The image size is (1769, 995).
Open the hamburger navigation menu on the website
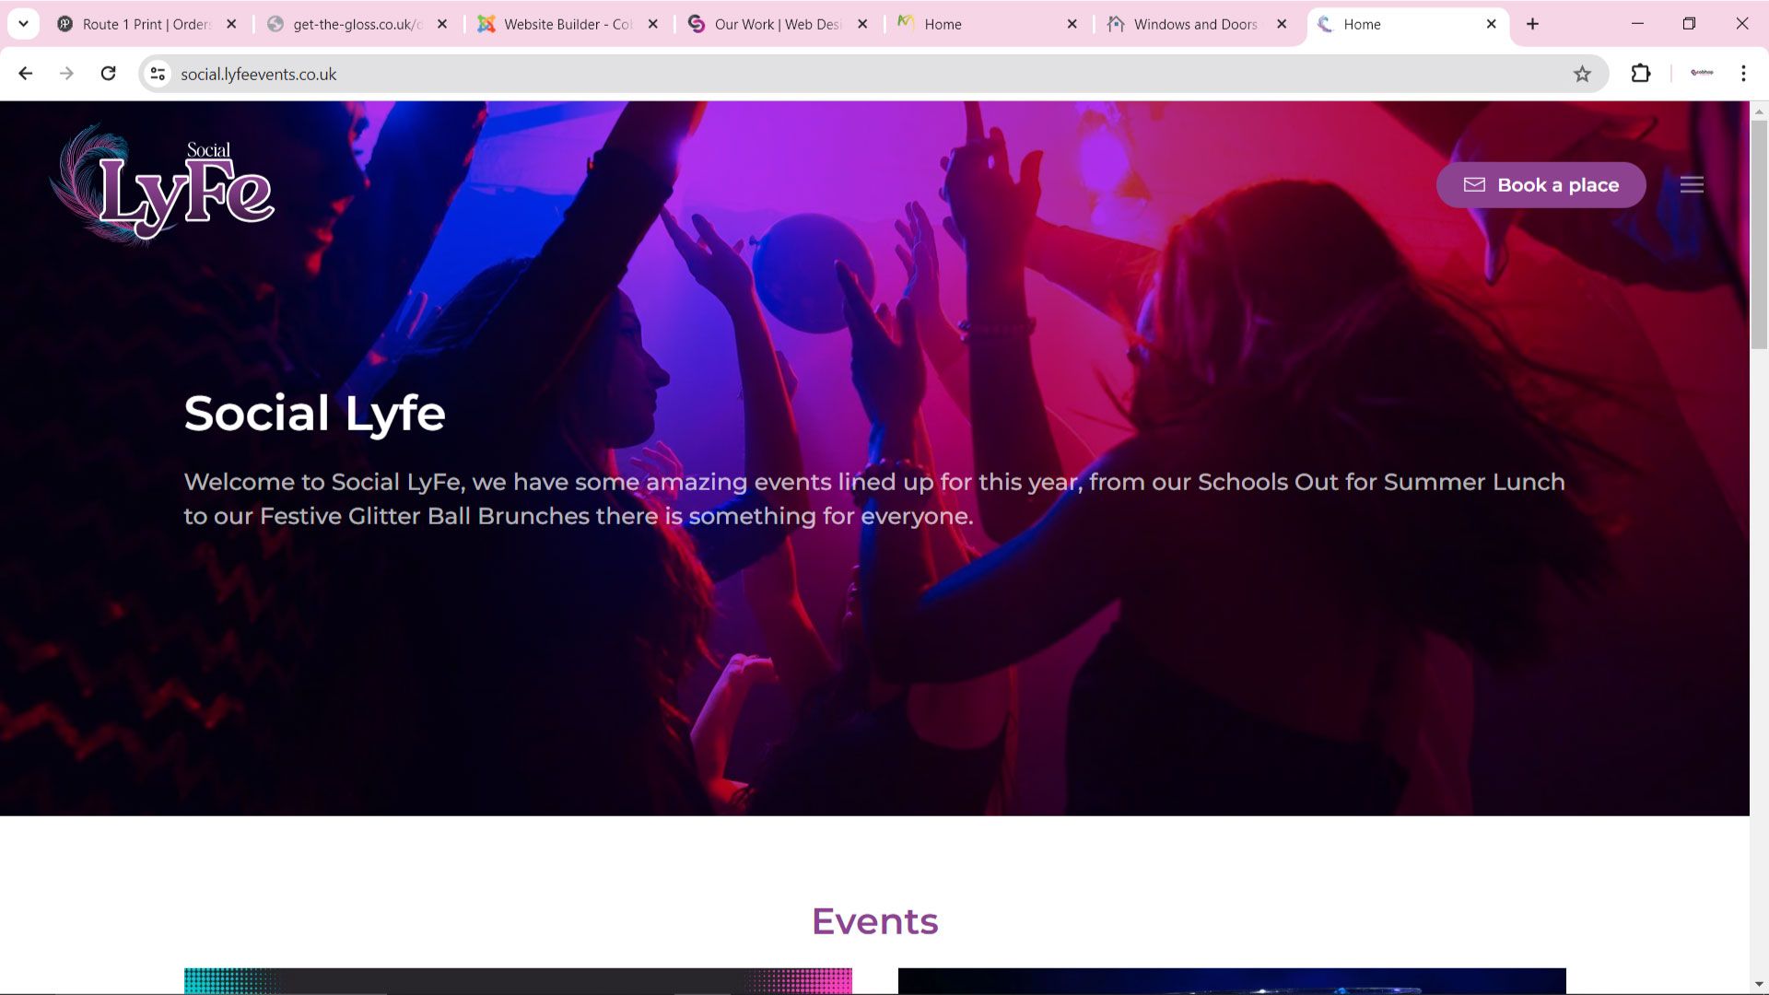[x=1692, y=184]
